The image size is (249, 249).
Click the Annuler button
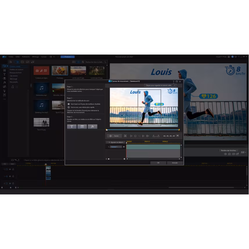pyautogui.click(x=175, y=163)
